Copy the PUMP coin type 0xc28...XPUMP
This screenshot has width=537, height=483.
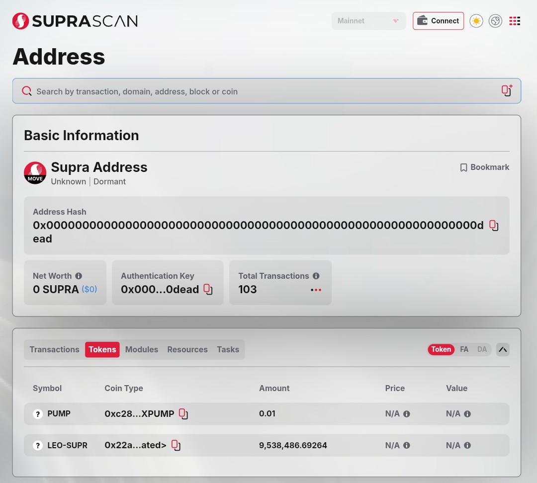coord(183,414)
